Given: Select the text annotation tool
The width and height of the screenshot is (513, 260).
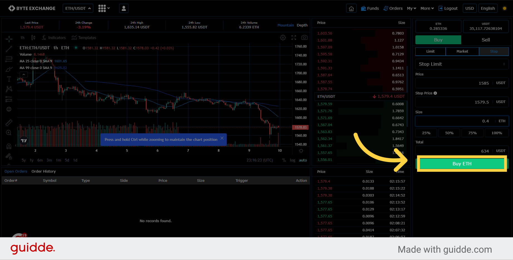Looking at the screenshot, I should click(x=9, y=79).
